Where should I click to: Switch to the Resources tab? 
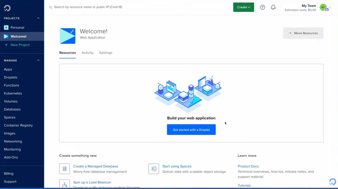(x=67, y=53)
